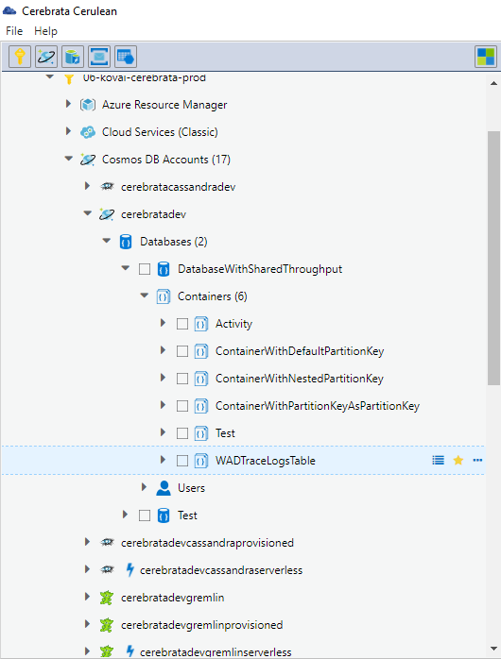This screenshot has width=501, height=659.
Task: Click the scroll down arrow of tree
Action: coord(493,650)
